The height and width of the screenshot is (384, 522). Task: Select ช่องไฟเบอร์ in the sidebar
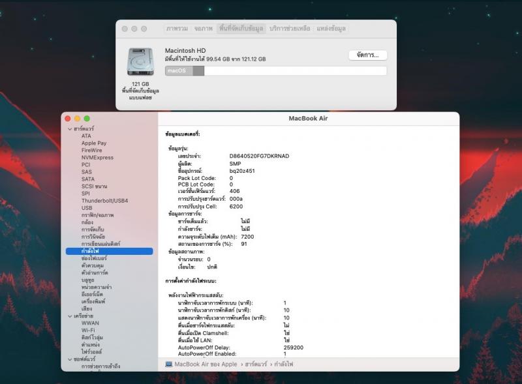94,258
